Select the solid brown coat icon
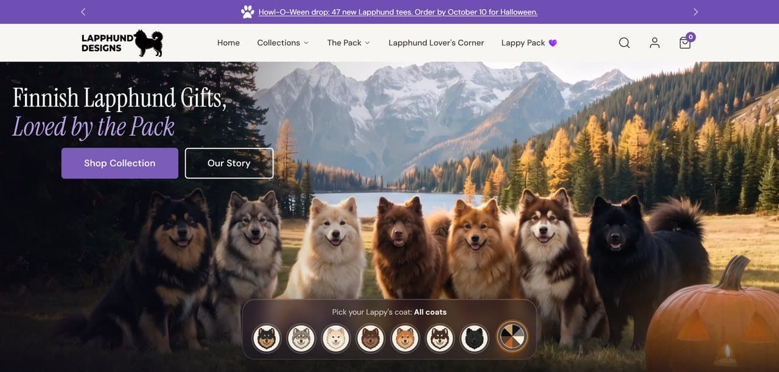779x372 pixels. coord(371,338)
